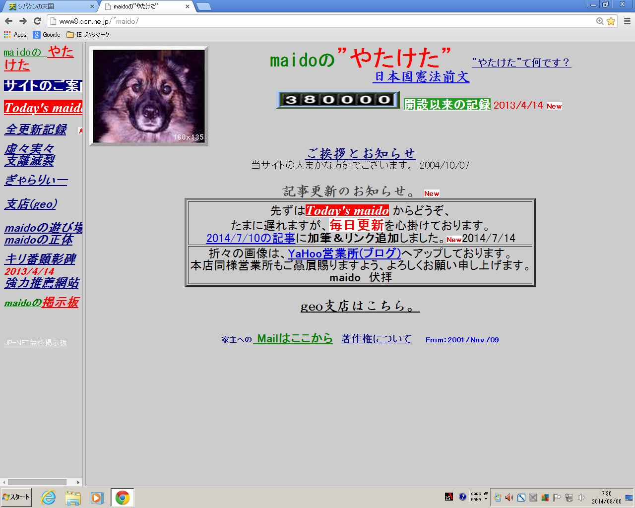Screen dimensions: 635x508
Task: Open Today's maido in the sidebar
Action: (x=43, y=108)
